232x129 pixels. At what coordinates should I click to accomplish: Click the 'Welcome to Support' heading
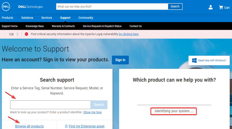tap(35, 49)
